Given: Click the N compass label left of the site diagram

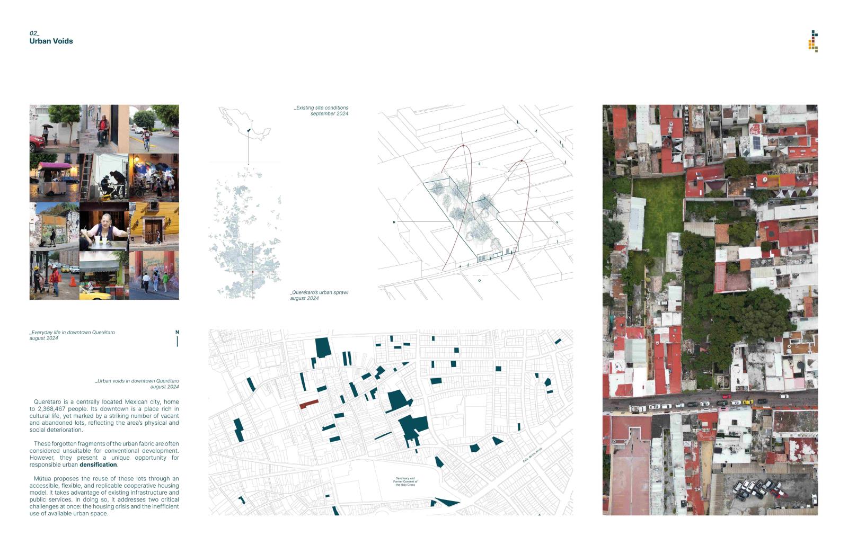Looking at the screenshot, I should coord(394,222).
